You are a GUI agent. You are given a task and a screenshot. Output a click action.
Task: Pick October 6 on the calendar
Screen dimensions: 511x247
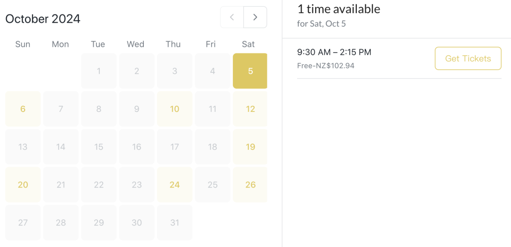coord(23,109)
